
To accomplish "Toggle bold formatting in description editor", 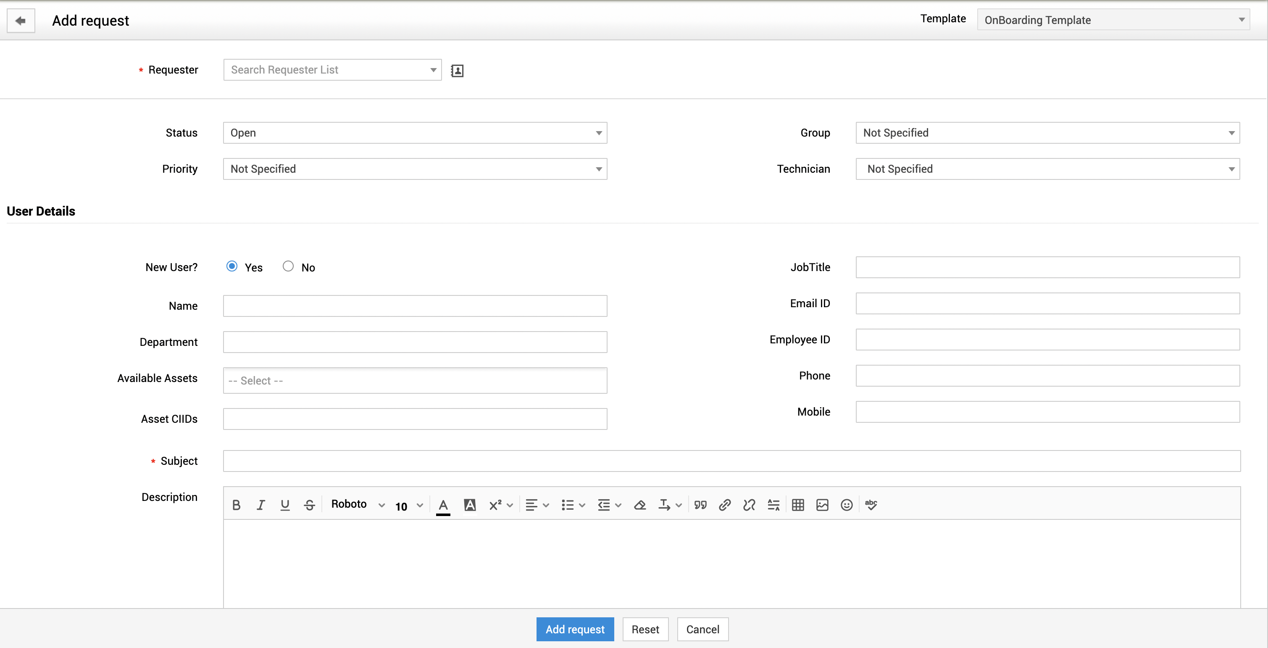I will click(236, 505).
